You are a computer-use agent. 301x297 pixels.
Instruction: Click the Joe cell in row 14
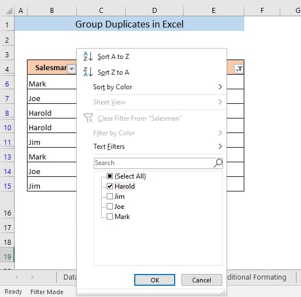[x=52, y=170]
